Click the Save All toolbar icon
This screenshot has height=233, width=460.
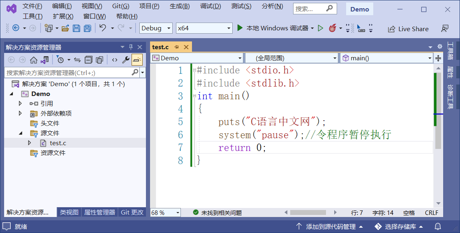click(x=87, y=28)
